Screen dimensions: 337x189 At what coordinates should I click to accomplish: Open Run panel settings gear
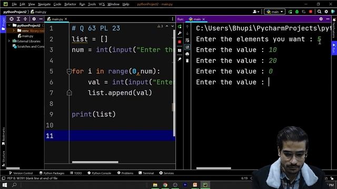321,19
